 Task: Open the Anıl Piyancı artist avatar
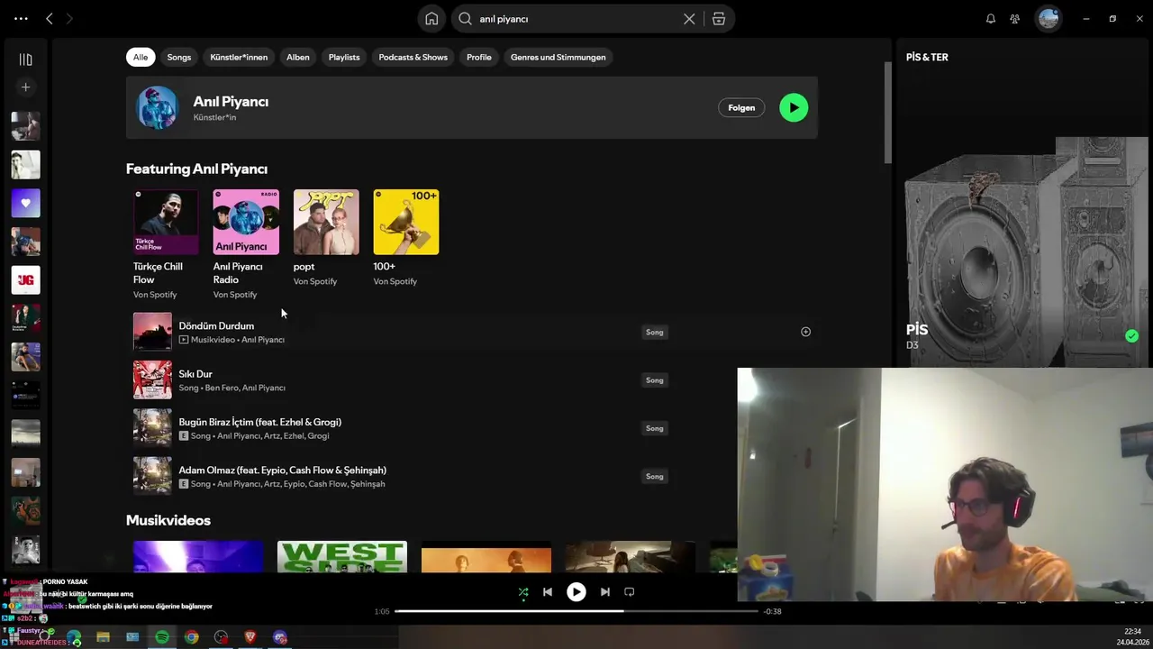(x=158, y=107)
